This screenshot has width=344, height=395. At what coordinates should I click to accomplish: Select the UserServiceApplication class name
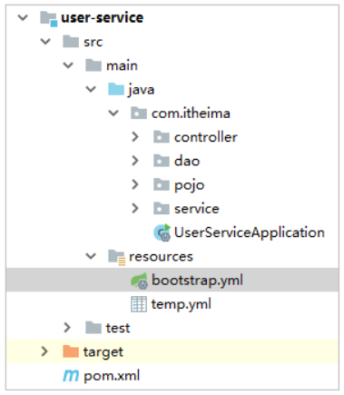[250, 232]
